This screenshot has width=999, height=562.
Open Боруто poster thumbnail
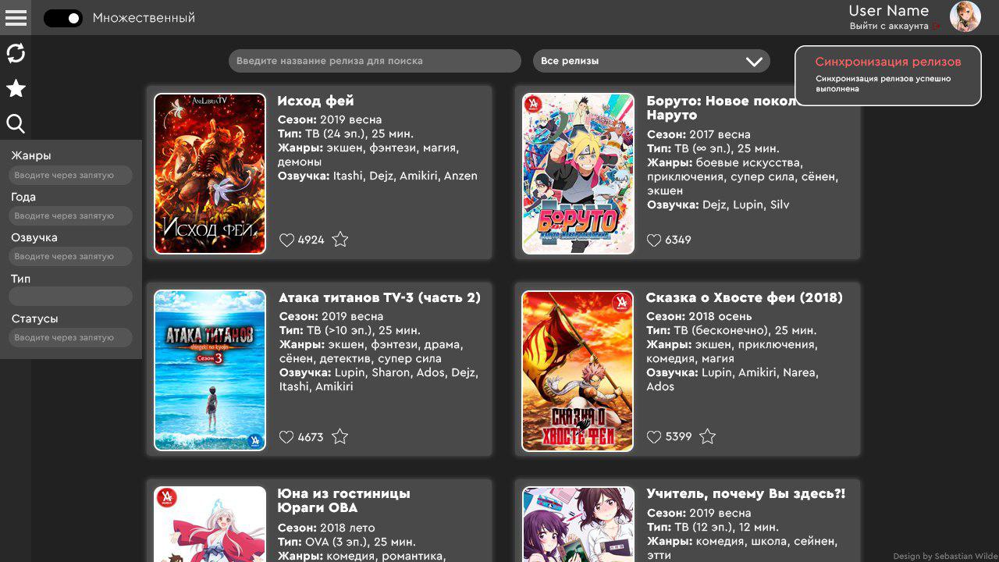click(578, 173)
